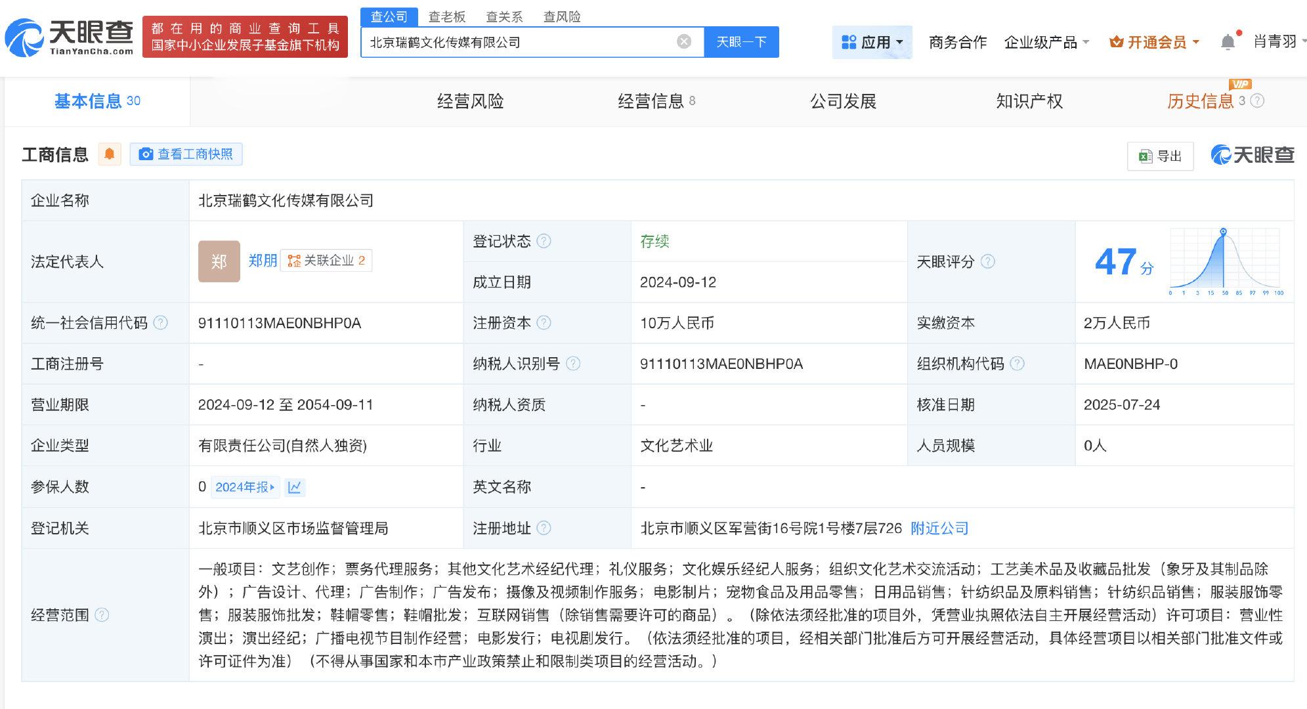1307x709 pixels.
Task: Click help icon next to 组织机构代码
Action: tap(1017, 364)
